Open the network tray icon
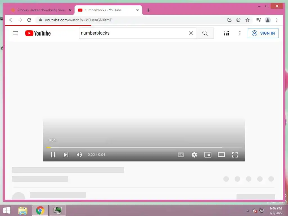 (x=262, y=211)
